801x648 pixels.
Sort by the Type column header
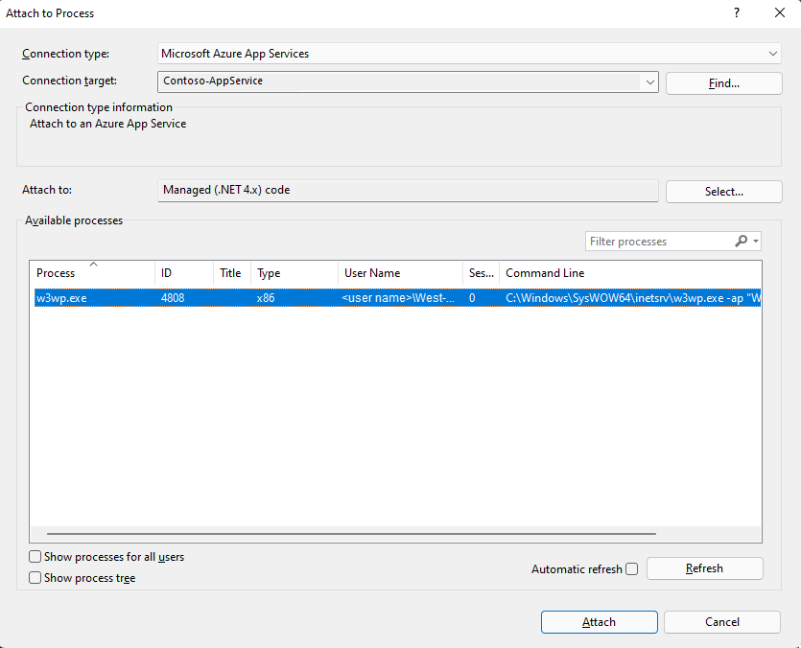[x=294, y=273]
